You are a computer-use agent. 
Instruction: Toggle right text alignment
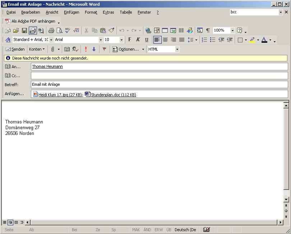174,40
